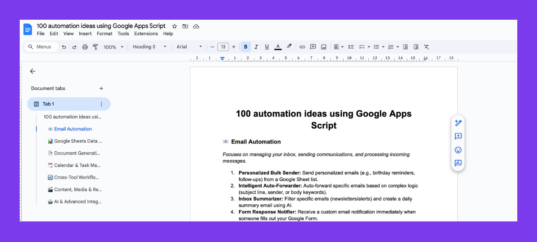Click the checklist icon
The image size is (537, 242).
click(x=362, y=47)
